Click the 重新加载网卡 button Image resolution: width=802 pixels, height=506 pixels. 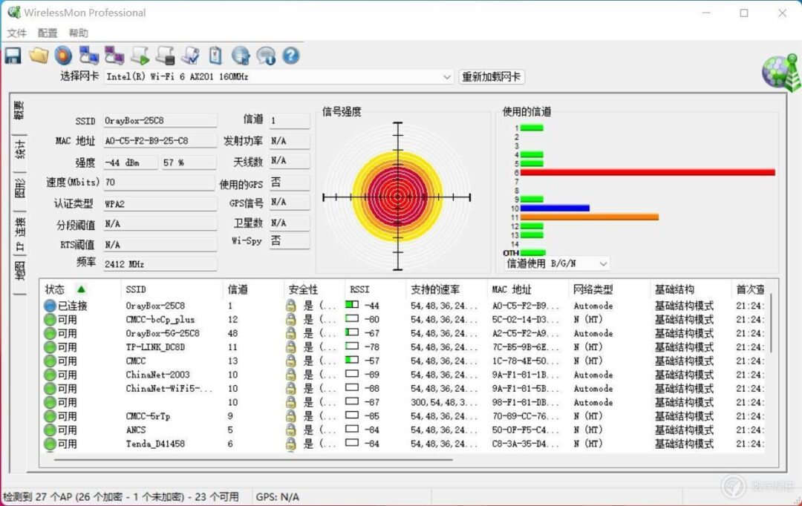tap(491, 77)
